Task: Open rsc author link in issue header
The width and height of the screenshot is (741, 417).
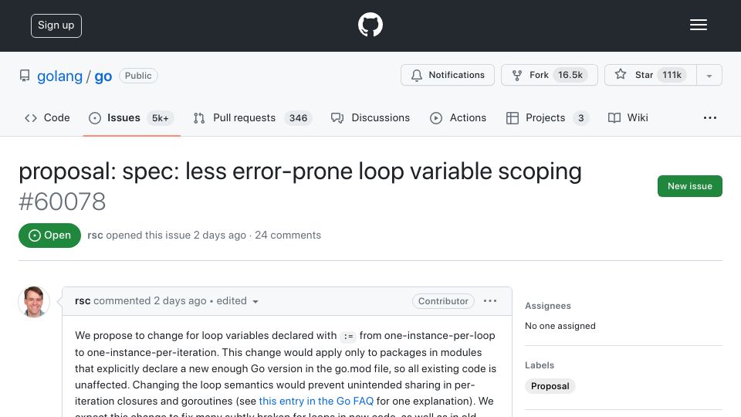Action: pos(95,235)
